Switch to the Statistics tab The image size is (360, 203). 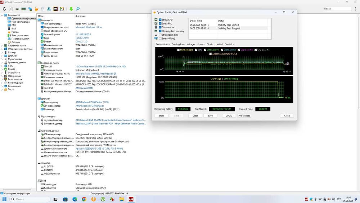tap(229, 44)
